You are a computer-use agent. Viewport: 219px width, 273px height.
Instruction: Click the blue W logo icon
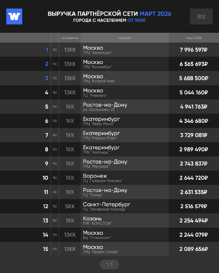tap(14, 16)
